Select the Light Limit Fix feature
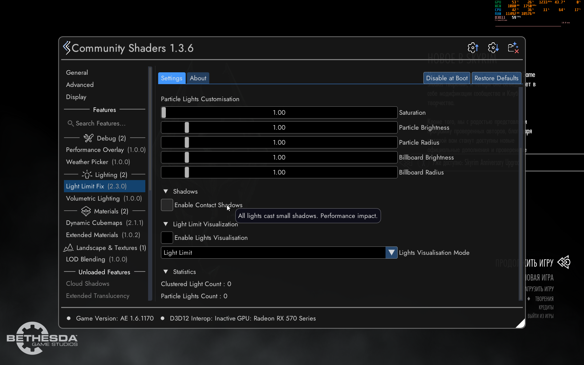 (x=105, y=186)
